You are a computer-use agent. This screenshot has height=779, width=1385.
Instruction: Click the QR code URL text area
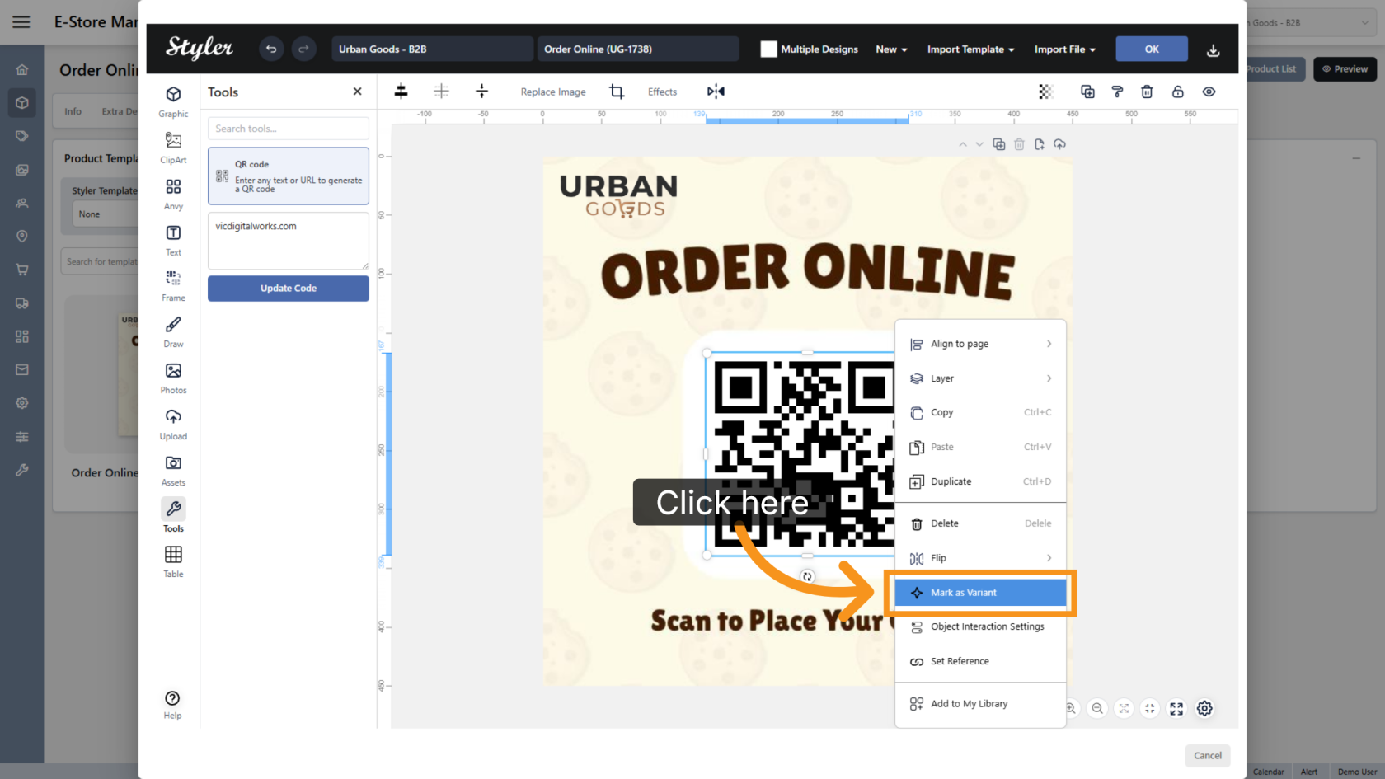(x=289, y=241)
